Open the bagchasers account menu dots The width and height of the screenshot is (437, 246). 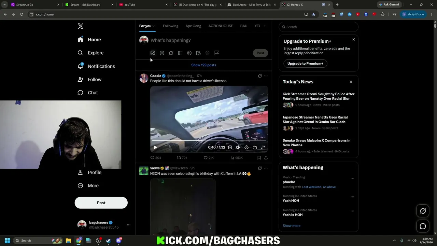[129, 225]
